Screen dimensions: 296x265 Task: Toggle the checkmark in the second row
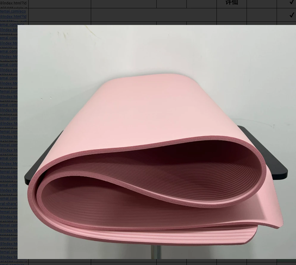292,15
